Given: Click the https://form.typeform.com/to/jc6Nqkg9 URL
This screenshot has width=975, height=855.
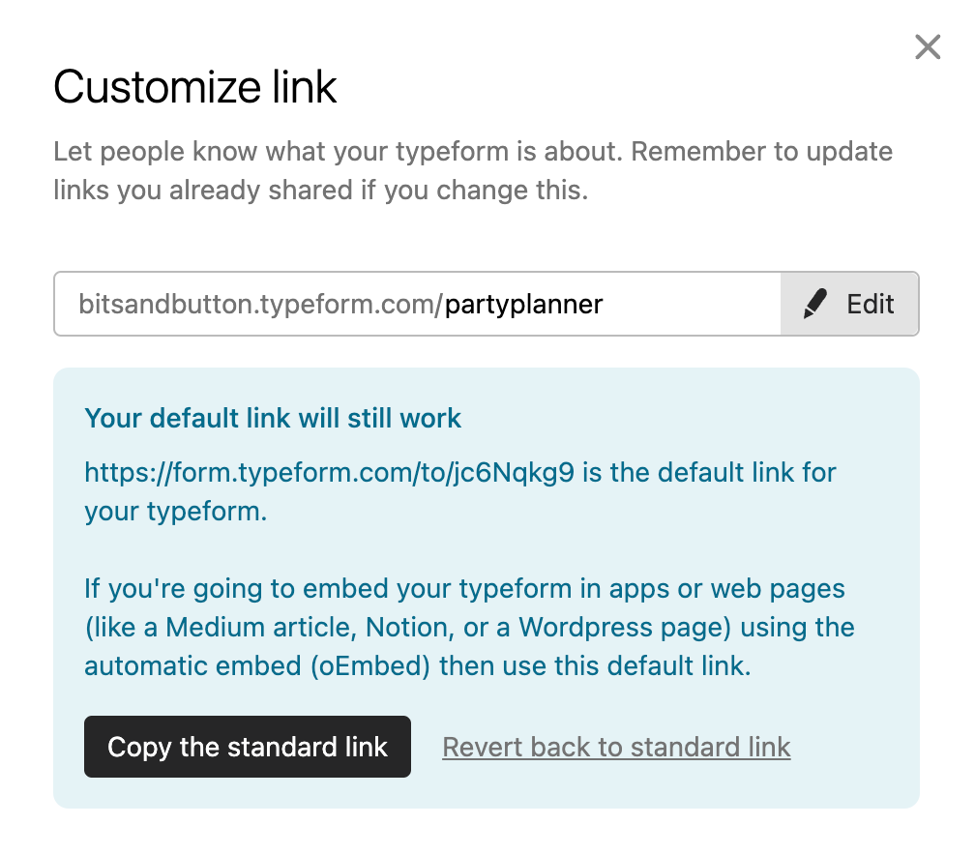Looking at the screenshot, I should pyautogui.click(x=330, y=473).
